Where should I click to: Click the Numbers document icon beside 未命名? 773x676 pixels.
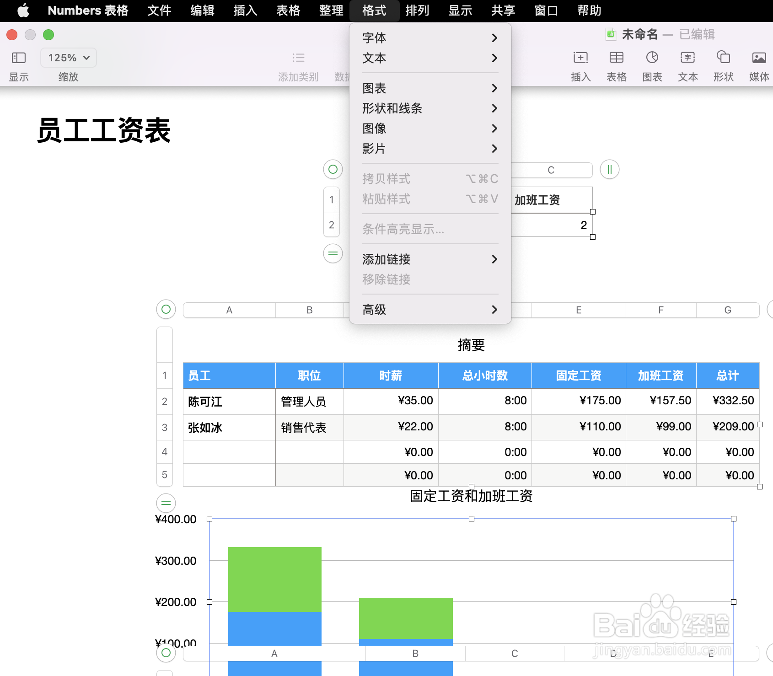click(611, 34)
